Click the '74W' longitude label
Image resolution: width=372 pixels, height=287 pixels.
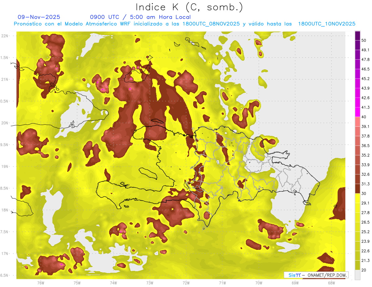pos(113,283)
